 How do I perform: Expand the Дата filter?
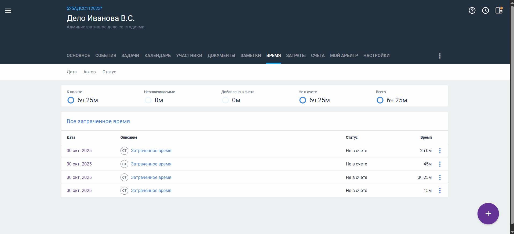coord(72,72)
